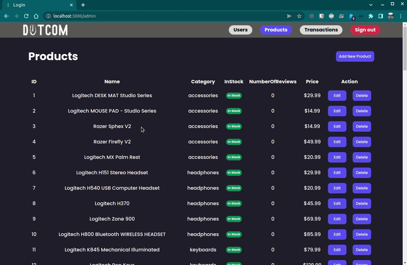Viewport: 407px width, 265px height.
Task: Open the Extensions puzzle piece menu
Action: [371, 16]
